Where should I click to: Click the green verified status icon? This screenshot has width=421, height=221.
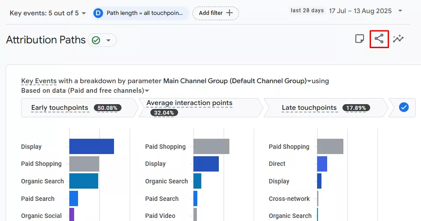[96, 40]
